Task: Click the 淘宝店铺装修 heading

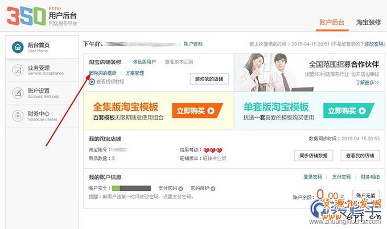Action: pos(105,62)
